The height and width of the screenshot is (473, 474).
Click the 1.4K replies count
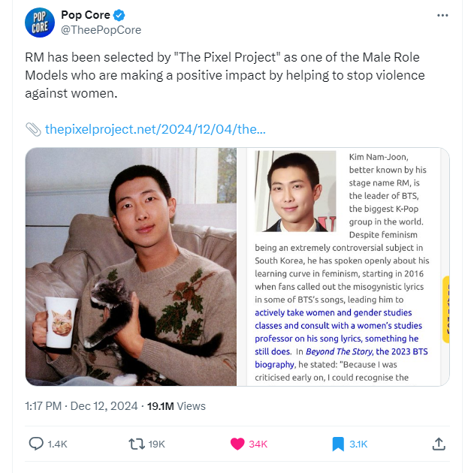[57, 444]
